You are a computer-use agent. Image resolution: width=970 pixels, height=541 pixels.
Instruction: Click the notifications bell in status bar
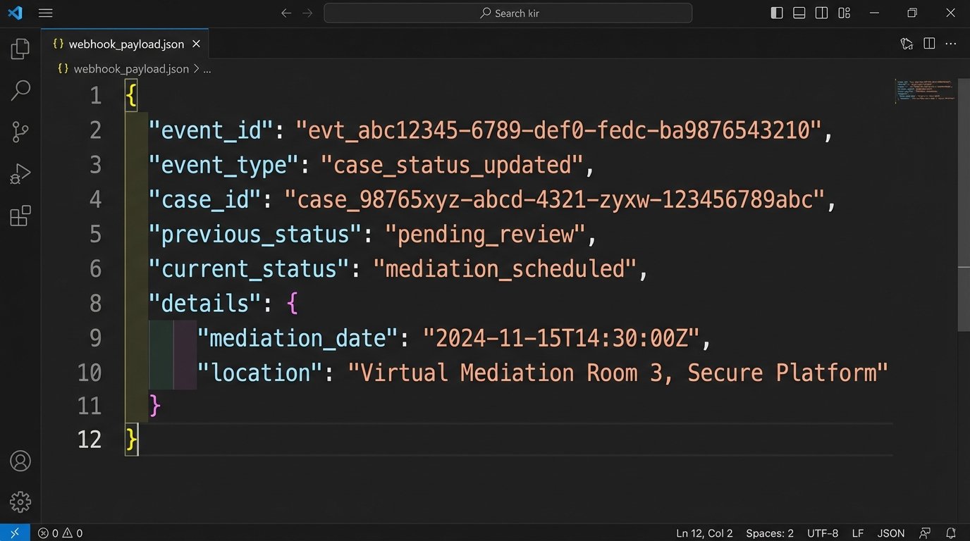[951, 533]
